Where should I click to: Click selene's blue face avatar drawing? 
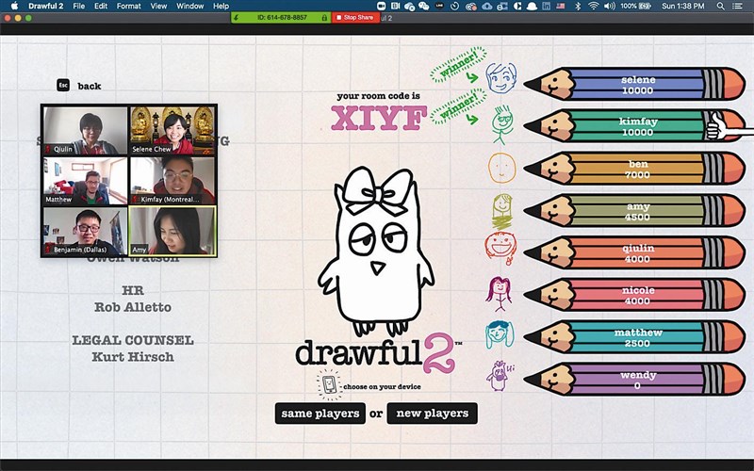point(501,78)
